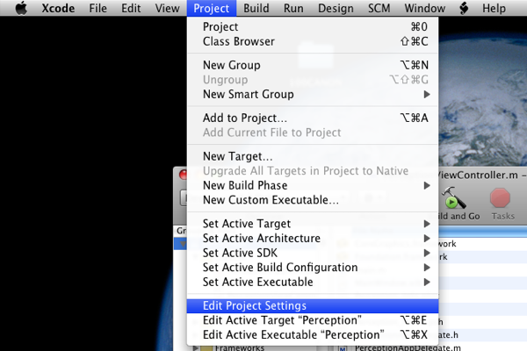Select the Frameworks folder icon
This screenshot has height=351, width=527.
point(206,348)
